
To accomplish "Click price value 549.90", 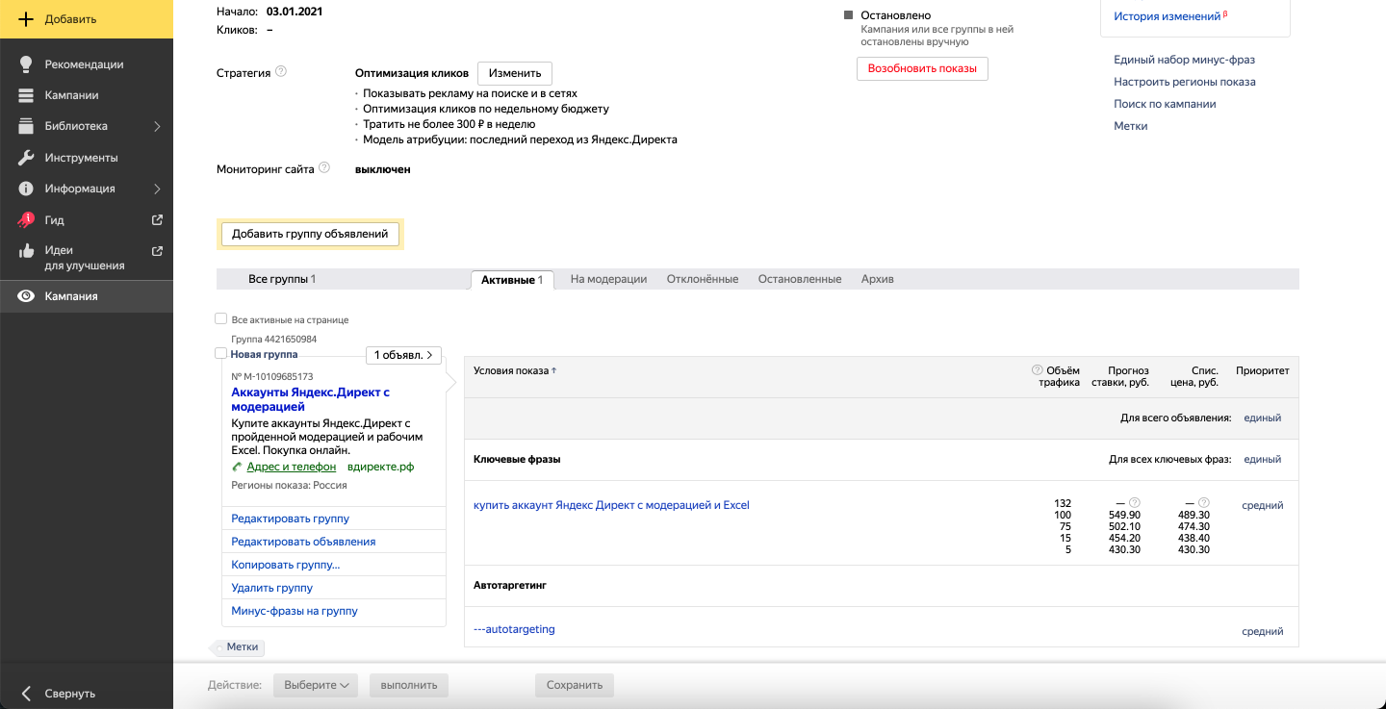I will pos(1124,516).
